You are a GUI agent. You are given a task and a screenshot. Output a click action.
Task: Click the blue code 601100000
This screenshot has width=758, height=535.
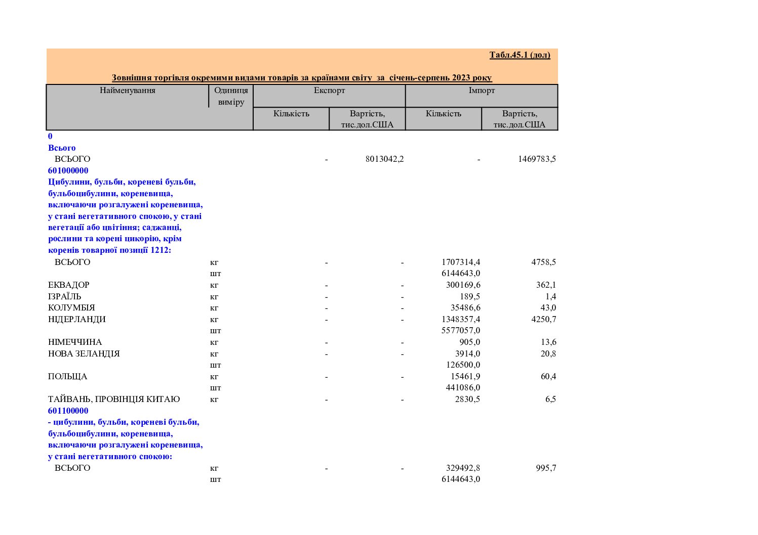coord(68,411)
